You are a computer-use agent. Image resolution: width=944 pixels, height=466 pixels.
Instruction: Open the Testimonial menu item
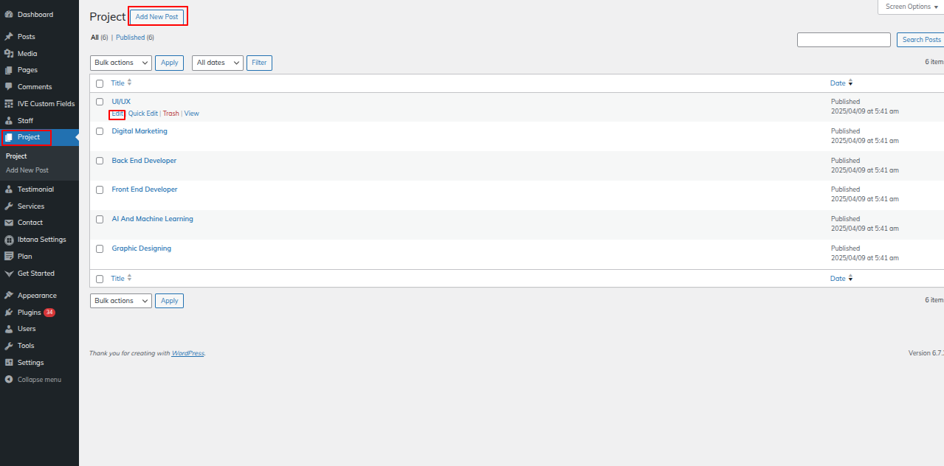point(35,189)
